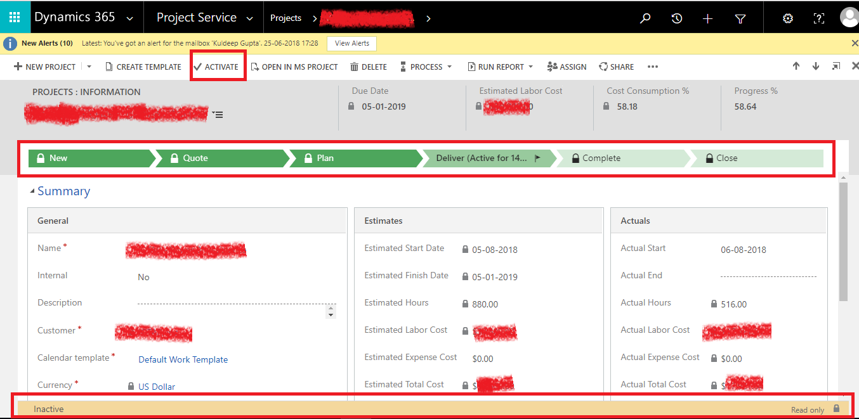Click the Actual End empty field

(x=768, y=276)
